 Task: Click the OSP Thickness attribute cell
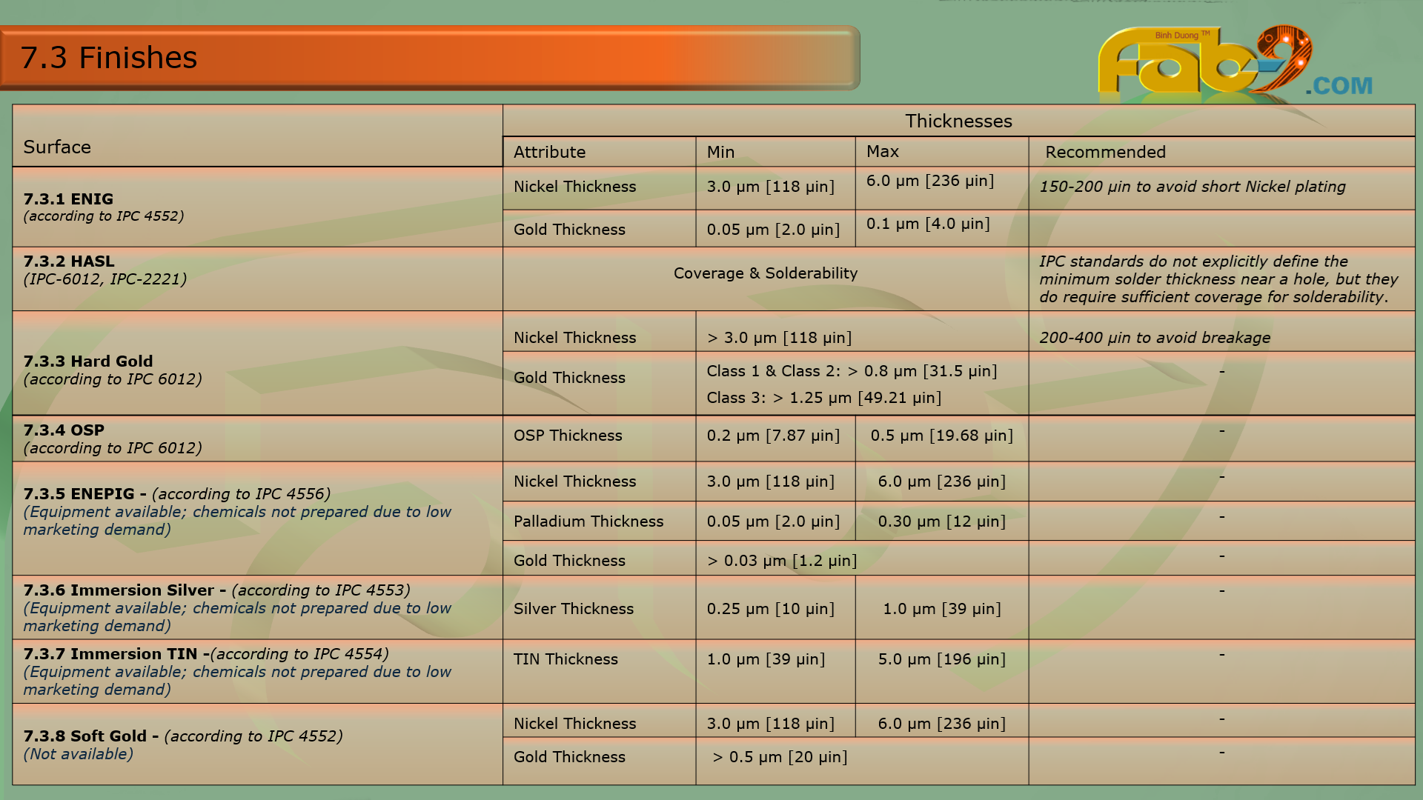coord(568,436)
